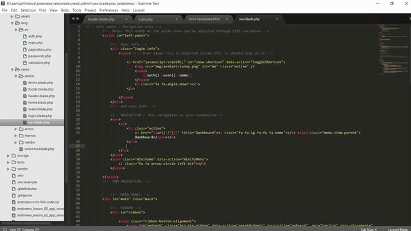Click the tests folder icon
Image resolution: width=411 pixels, height=231 pixels.
14,162
